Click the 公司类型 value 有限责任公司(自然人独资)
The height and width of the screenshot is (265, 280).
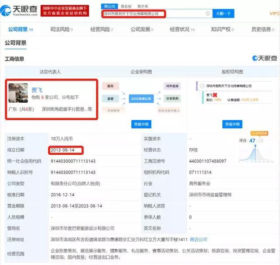point(75,184)
